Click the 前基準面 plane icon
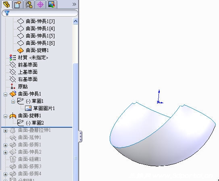219x181 pixels. [13, 65]
